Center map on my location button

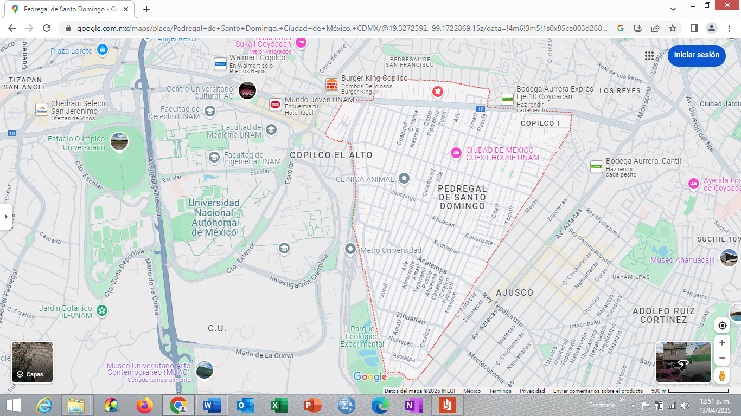722,326
